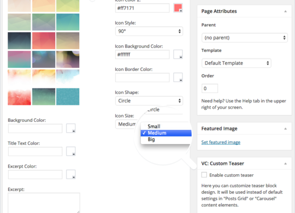The image size is (295, 213).
Task: Select the light blue watercolor background thumbnail
Action: [x=68, y=78]
